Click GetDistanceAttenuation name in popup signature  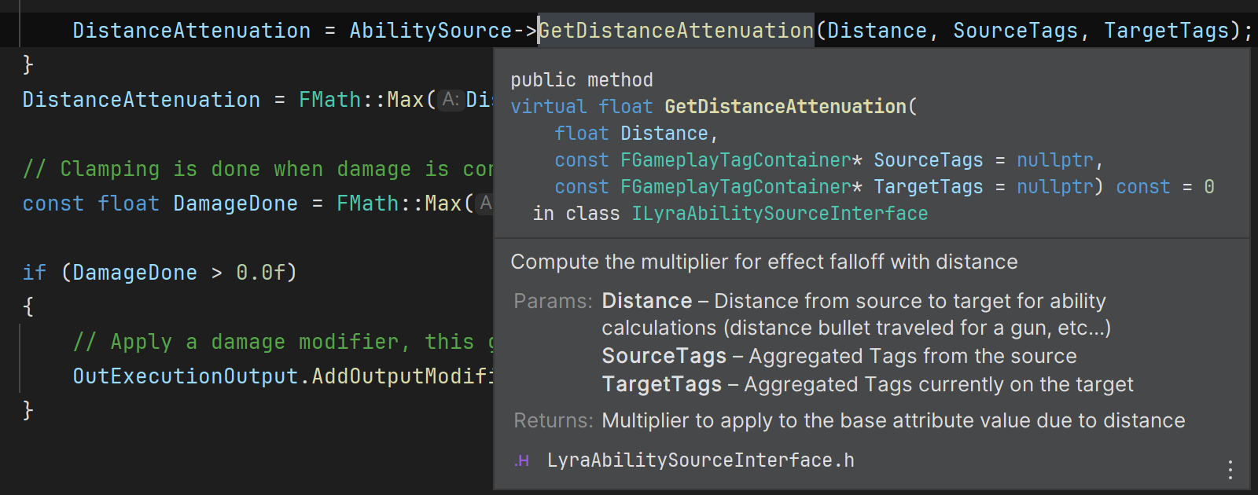click(785, 107)
